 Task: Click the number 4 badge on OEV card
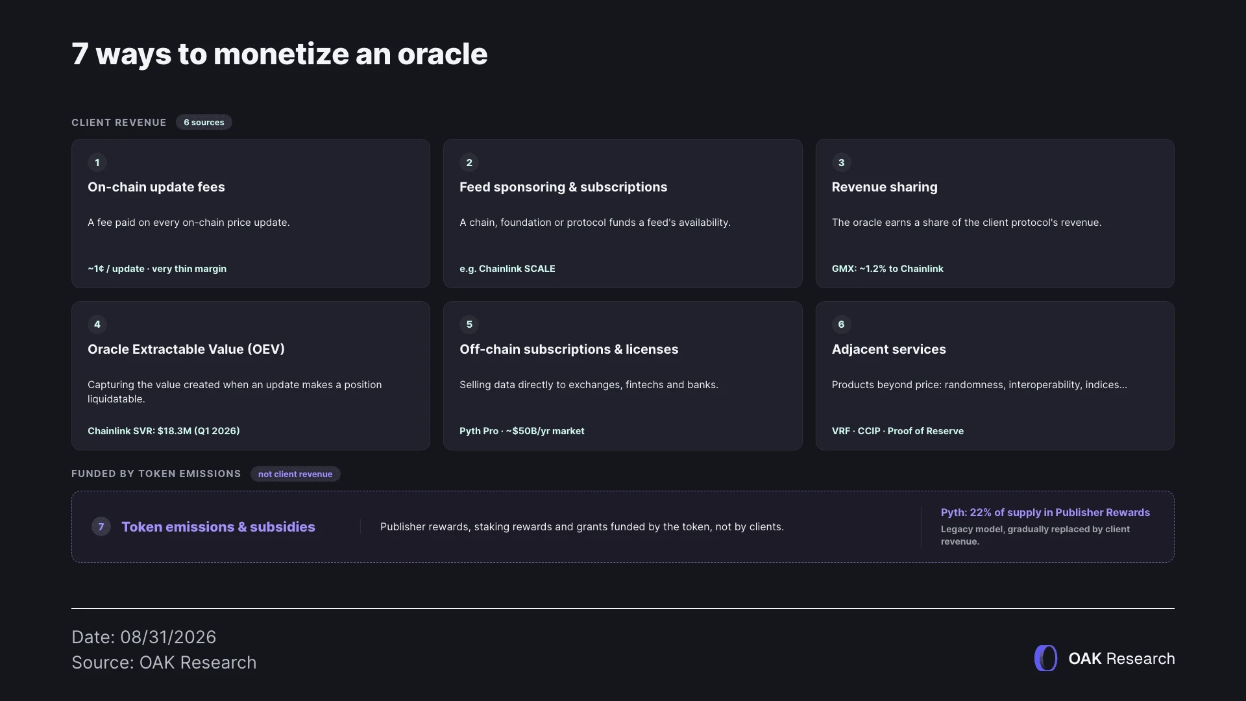click(x=97, y=325)
